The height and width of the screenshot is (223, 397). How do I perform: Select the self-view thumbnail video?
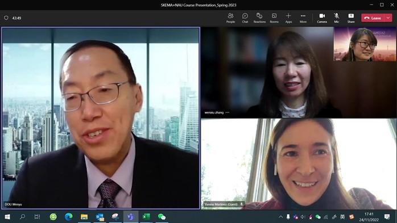click(365, 44)
